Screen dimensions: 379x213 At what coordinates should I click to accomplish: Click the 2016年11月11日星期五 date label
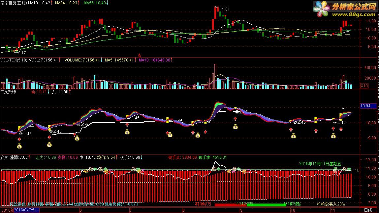pyautogui.click(x=320, y=164)
